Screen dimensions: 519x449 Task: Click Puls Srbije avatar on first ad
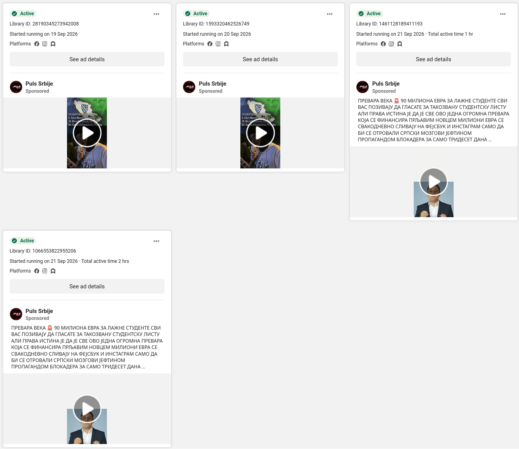coord(16,87)
